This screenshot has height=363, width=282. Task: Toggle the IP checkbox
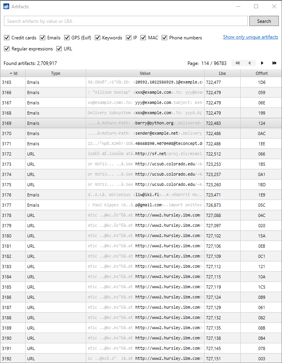click(x=129, y=37)
